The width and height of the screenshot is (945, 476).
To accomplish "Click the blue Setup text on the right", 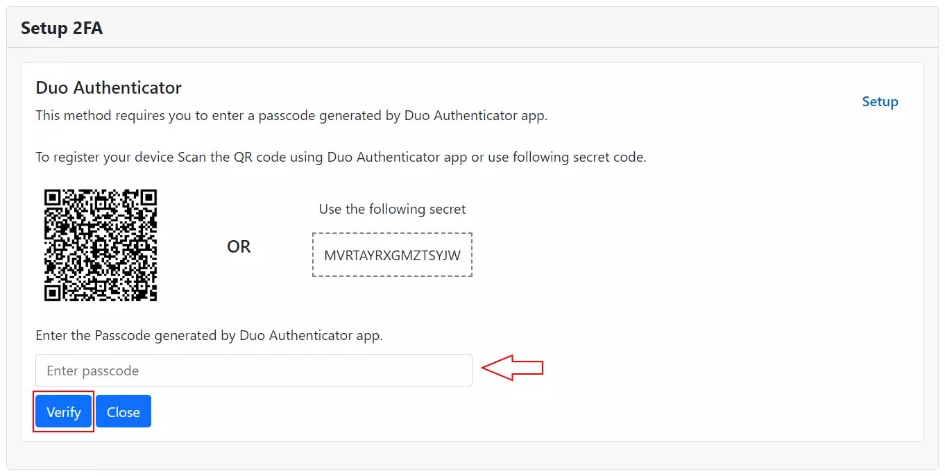I will point(880,102).
